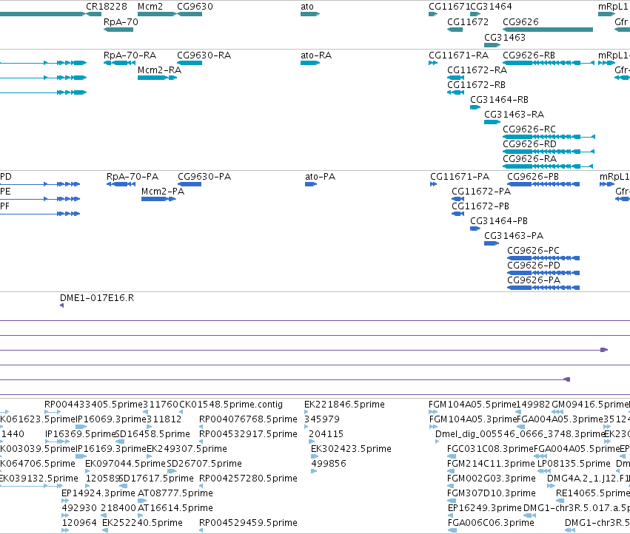630x534 pixels.
Task: Click the CG9626-RC transcript label
Action: [x=529, y=129]
